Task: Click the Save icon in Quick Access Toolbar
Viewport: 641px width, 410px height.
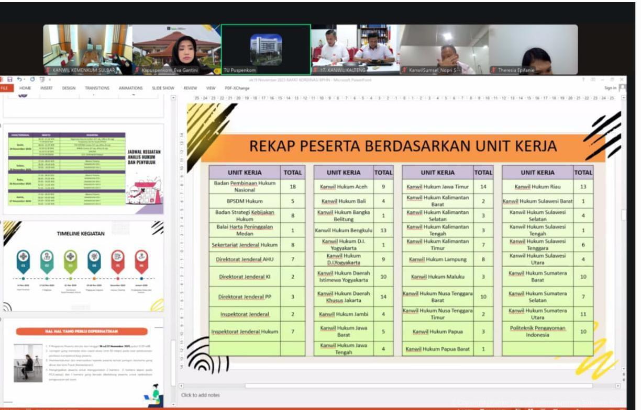Action: pyautogui.click(x=9, y=79)
